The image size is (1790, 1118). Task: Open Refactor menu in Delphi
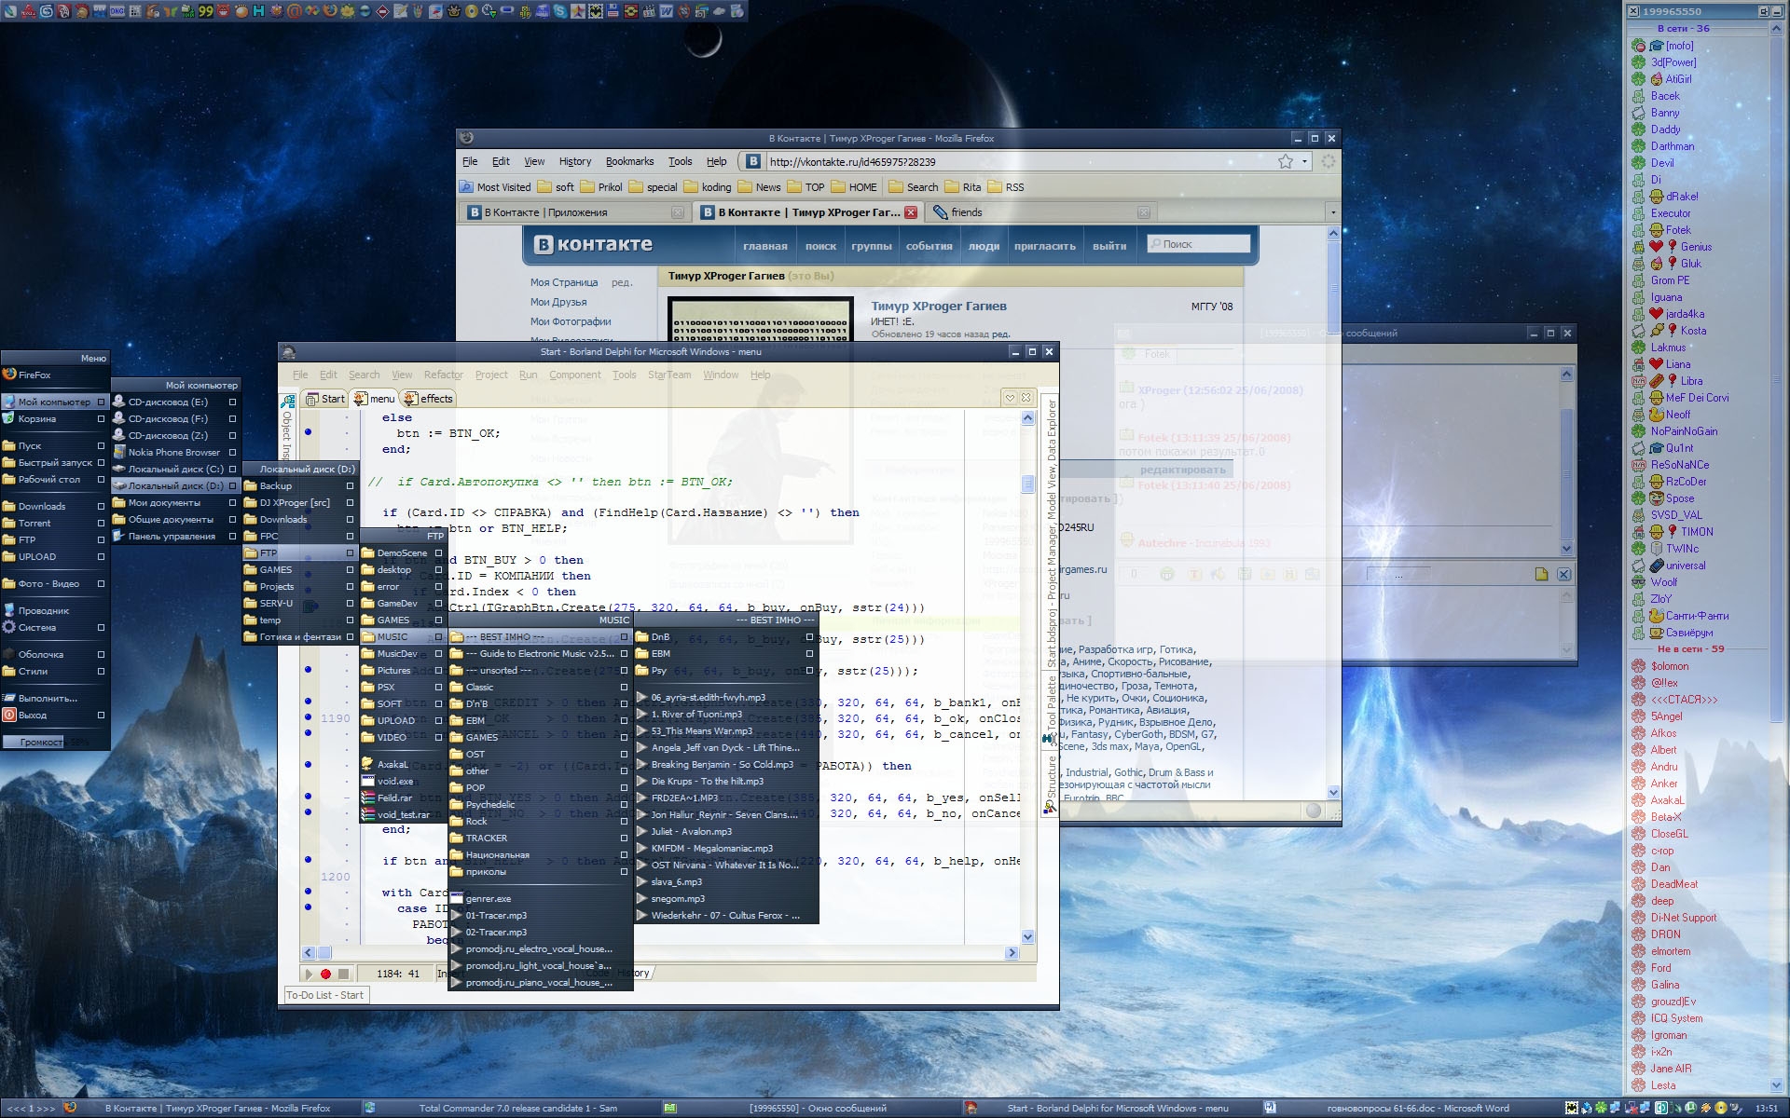click(443, 375)
